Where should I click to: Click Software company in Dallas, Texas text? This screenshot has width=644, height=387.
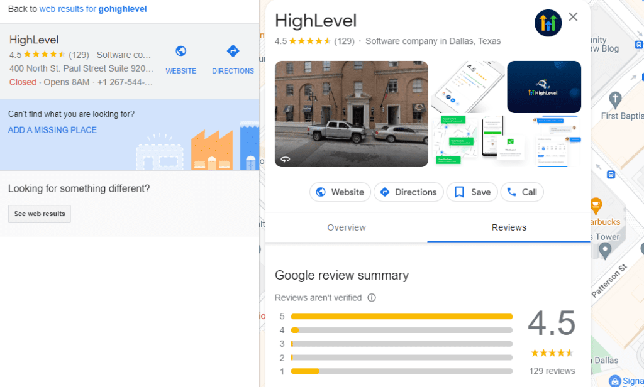pos(433,41)
